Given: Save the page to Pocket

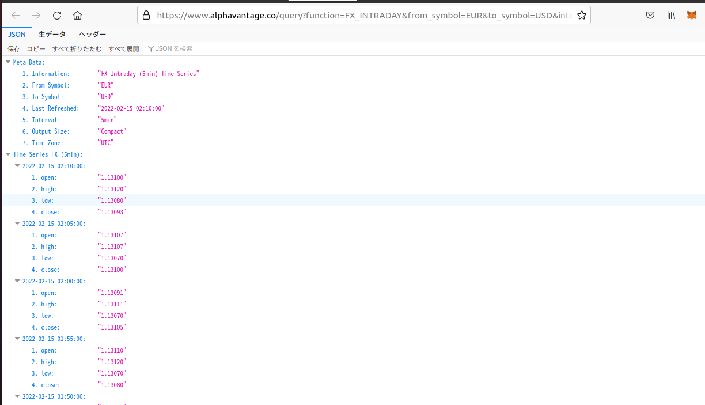Looking at the screenshot, I should [650, 15].
